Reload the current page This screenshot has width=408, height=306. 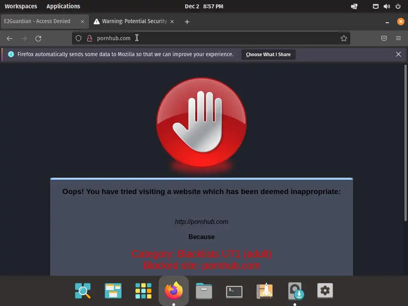coord(38,39)
